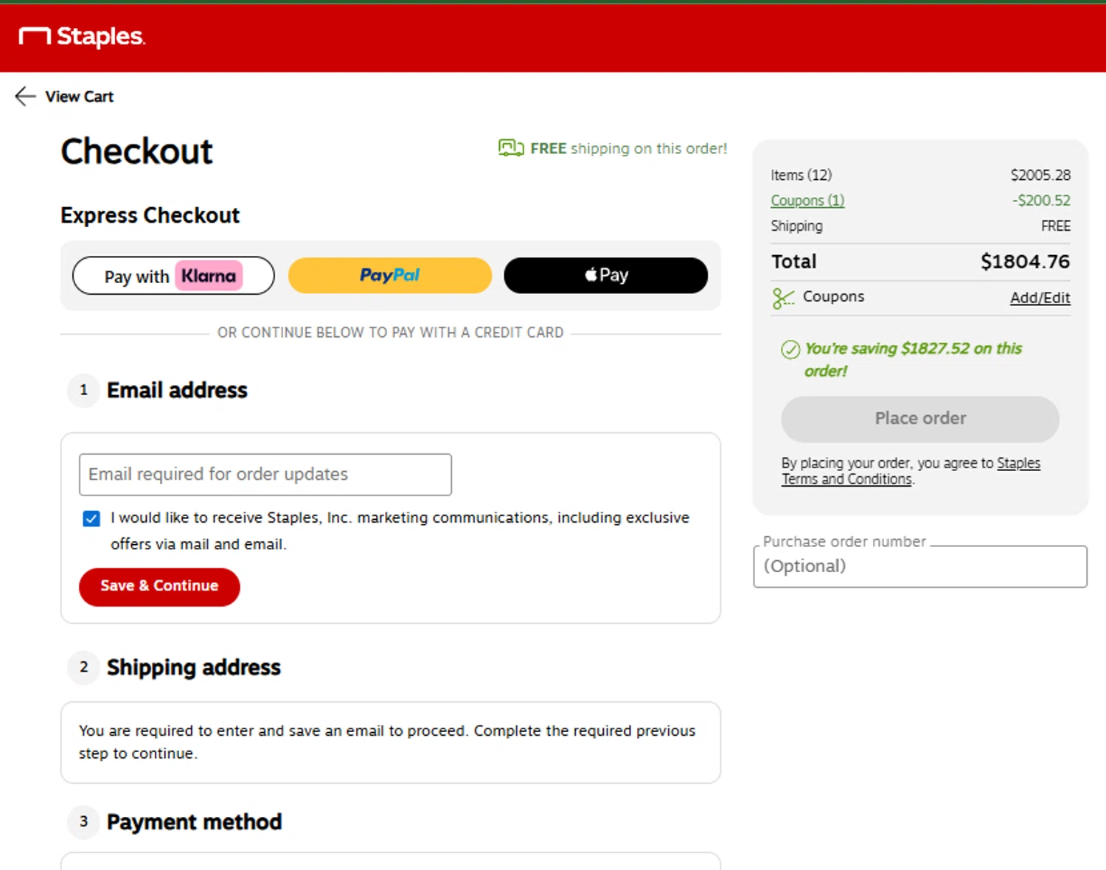Click step 2 Shipping address badge
Viewport: 1106px width, 870px height.
coord(83,667)
